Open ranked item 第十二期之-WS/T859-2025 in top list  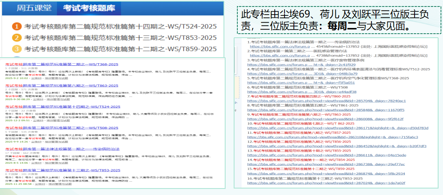point(120,49)
